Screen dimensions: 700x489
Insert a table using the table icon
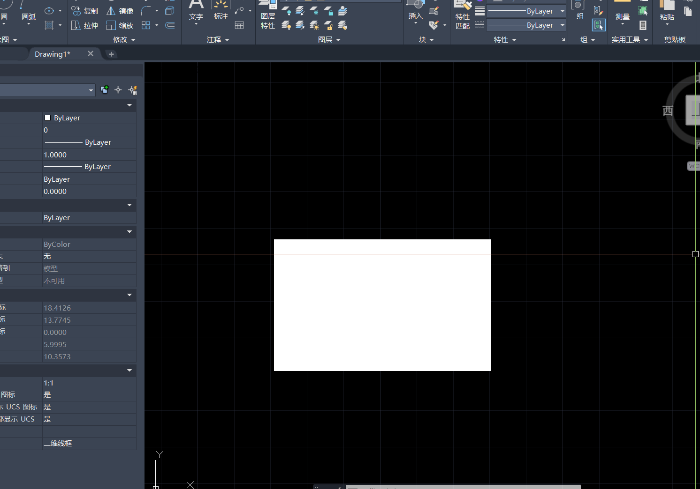tap(239, 25)
